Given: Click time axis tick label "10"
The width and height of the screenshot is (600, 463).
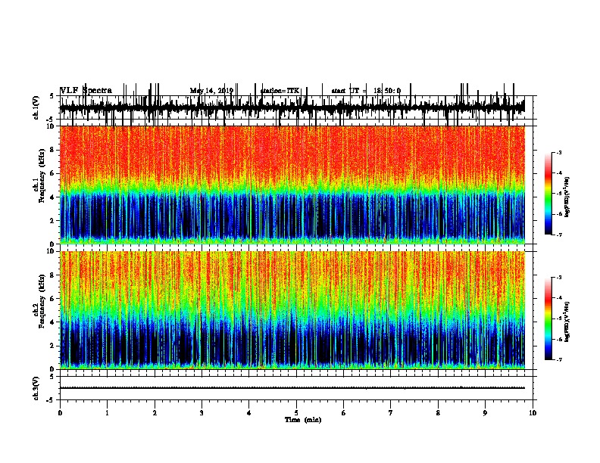Looking at the screenshot, I should point(533,413).
